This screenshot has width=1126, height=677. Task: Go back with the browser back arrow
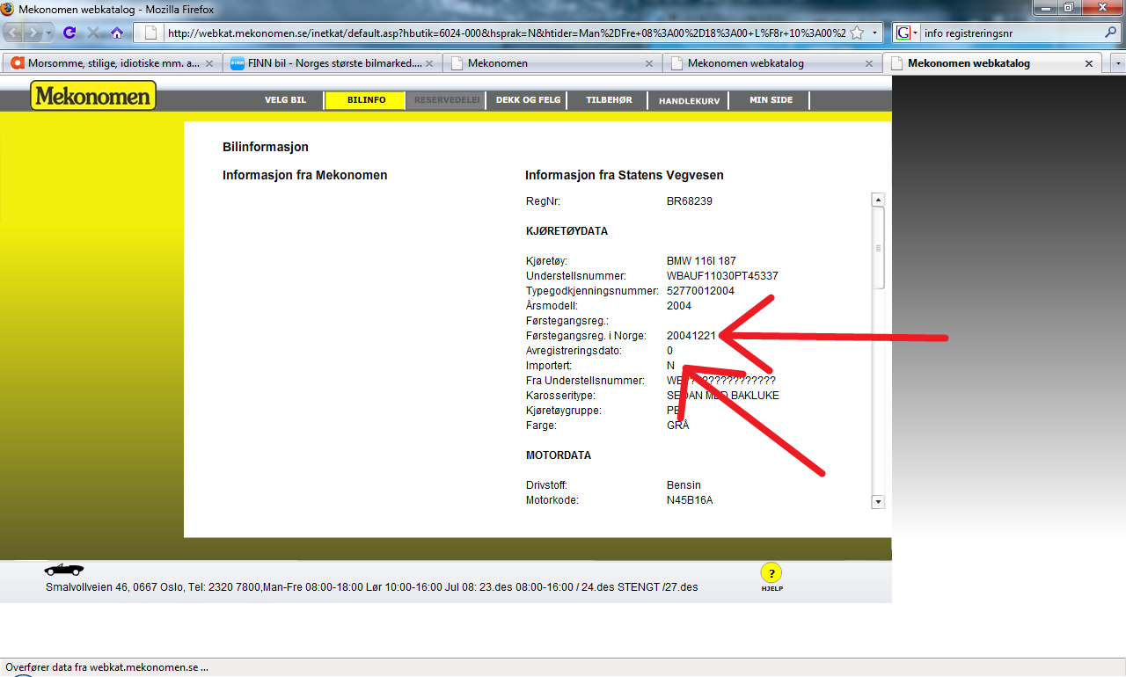pos(14,33)
